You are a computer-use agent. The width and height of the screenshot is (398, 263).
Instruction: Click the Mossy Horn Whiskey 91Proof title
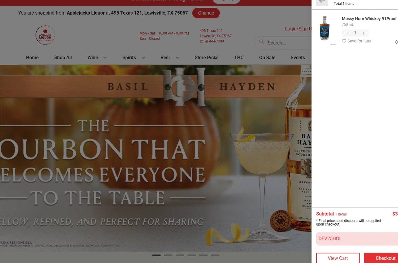coord(369,19)
